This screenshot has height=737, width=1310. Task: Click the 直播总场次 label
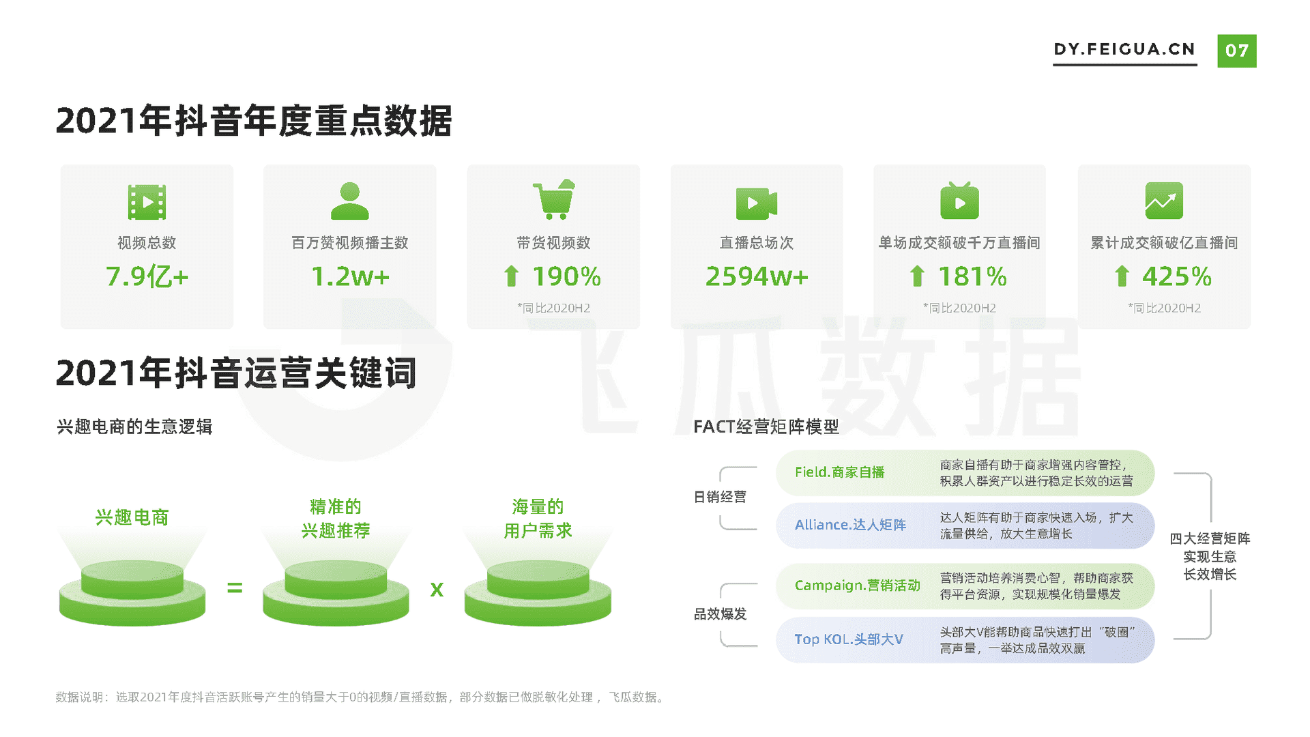[757, 243]
